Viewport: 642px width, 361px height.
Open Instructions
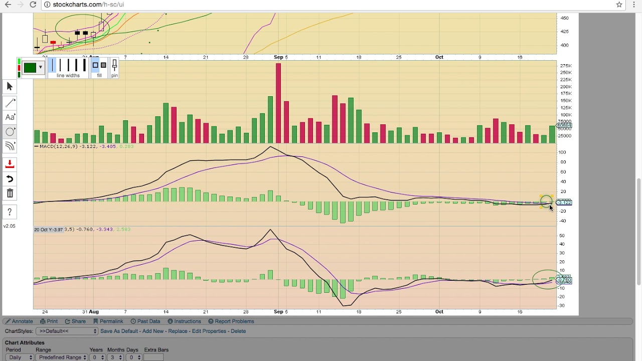pyautogui.click(x=185, y=321)
